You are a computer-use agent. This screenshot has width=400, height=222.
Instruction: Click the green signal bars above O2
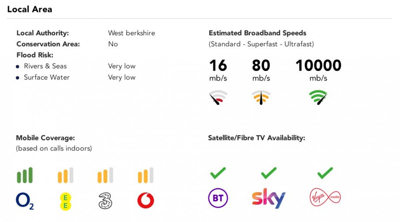[x=25, y=175]
